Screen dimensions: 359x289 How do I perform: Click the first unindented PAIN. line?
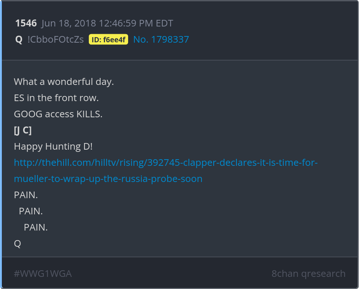pos(26,195)
